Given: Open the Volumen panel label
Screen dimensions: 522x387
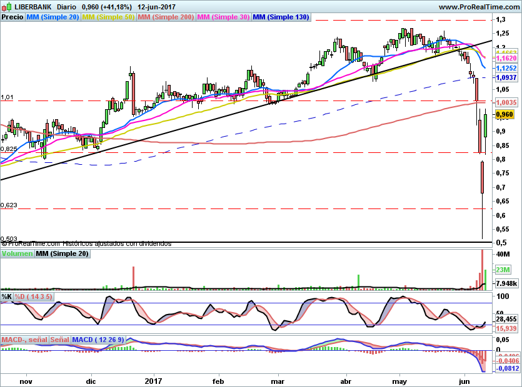Looking at the screenshot, I should pos(17,254).
